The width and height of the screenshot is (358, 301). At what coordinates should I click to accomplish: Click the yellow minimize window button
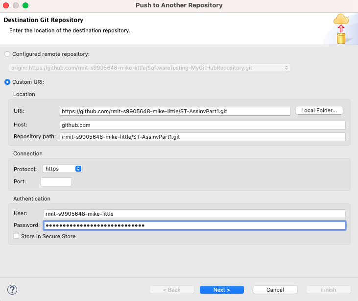click(x=16, y=5)
